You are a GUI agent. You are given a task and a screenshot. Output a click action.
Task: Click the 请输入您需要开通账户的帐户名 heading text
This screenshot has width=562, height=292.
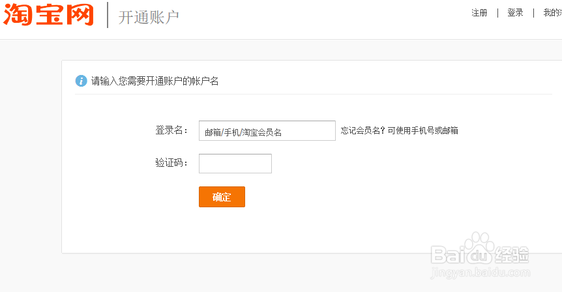click(155, 81)
